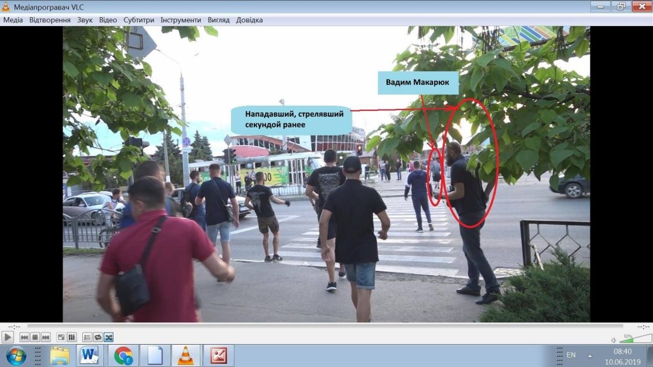Expand the Відтворення menu
The width and height of the screenshot is (653, 367).
[50, 20]
